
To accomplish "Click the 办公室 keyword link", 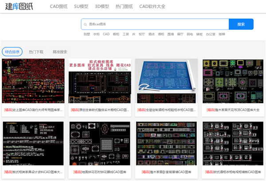I will [211, 34].
